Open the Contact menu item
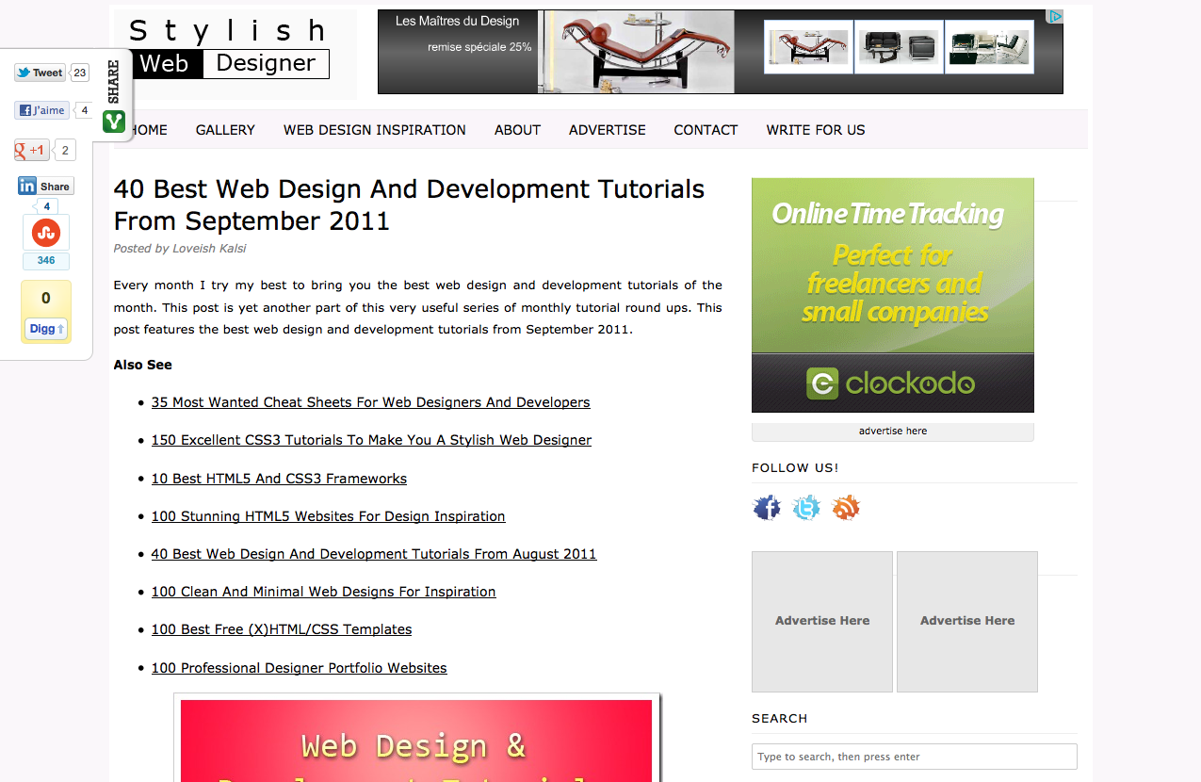Viewport: 1201px width, 782px height. click(706, 130)
